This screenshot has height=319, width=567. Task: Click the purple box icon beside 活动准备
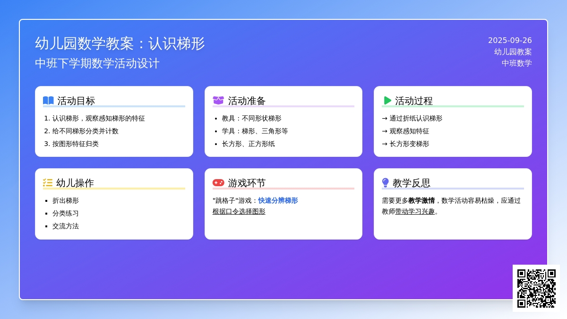coord(218,101)
